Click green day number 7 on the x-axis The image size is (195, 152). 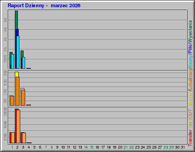[x=46, y=147]
